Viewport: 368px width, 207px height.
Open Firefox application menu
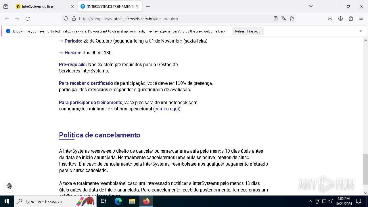pos(361,18)
